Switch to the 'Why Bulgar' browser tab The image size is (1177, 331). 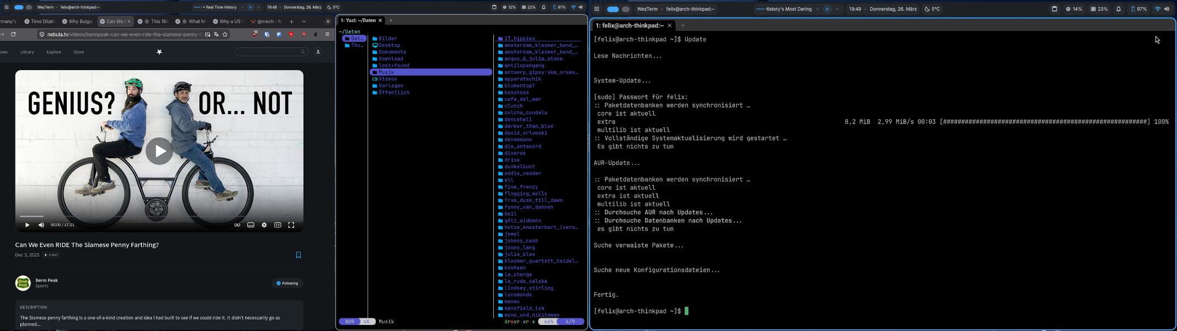point(77,22)
